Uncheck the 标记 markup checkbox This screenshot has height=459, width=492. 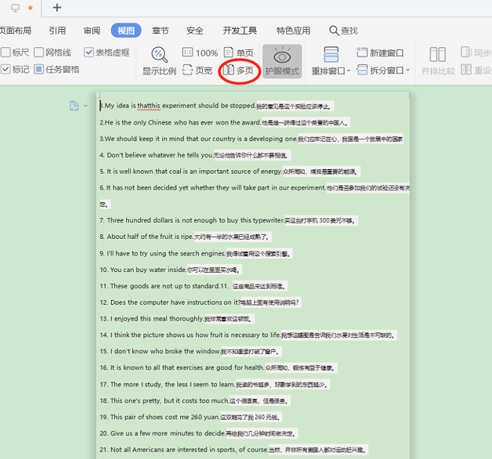pos(6,69)
